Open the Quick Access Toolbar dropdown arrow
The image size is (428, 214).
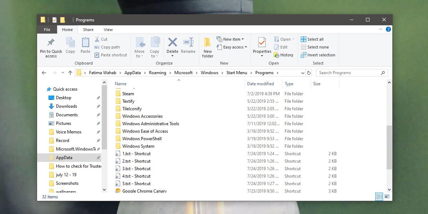(69, 20)
